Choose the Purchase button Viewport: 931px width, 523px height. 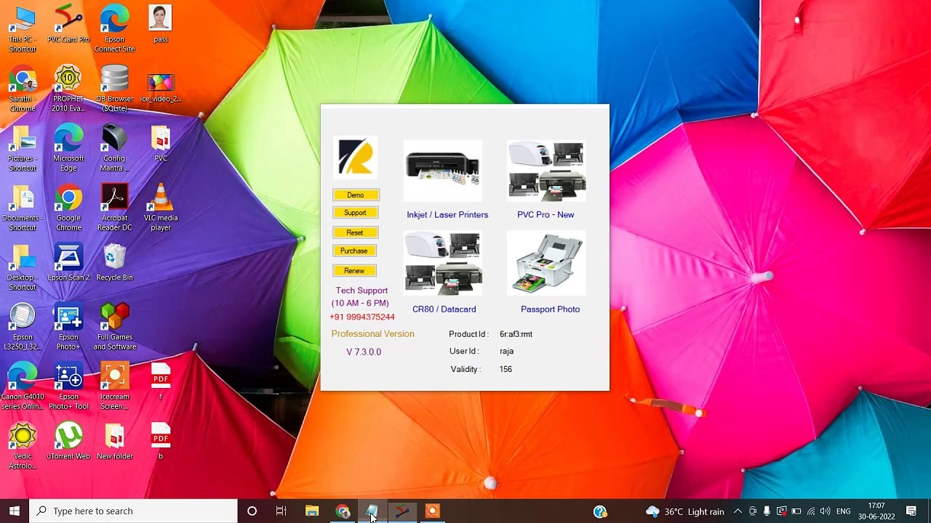354,251
